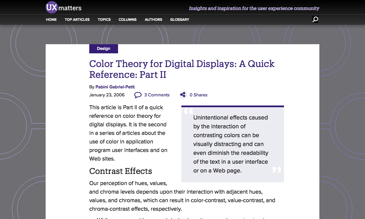
Task: Open the AUTHORS menu item
Action: tap(153, 20)
